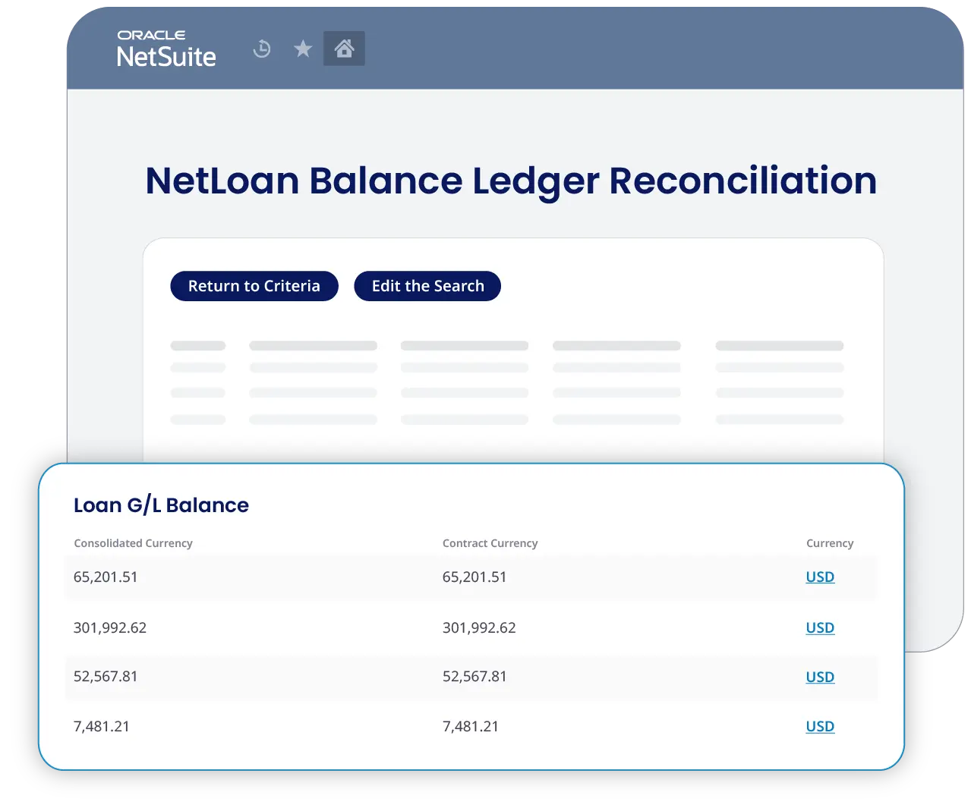Sort by the Currency column header
This screenshot has height=808, width=971.
[830, 543]
